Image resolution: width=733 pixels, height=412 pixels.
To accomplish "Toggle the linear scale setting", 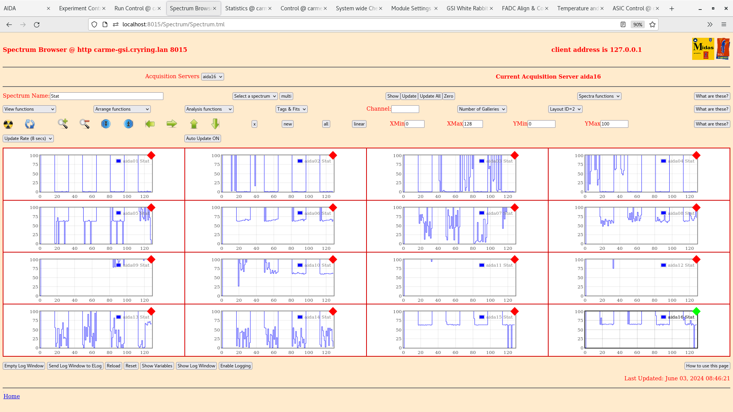I will 358,124.
